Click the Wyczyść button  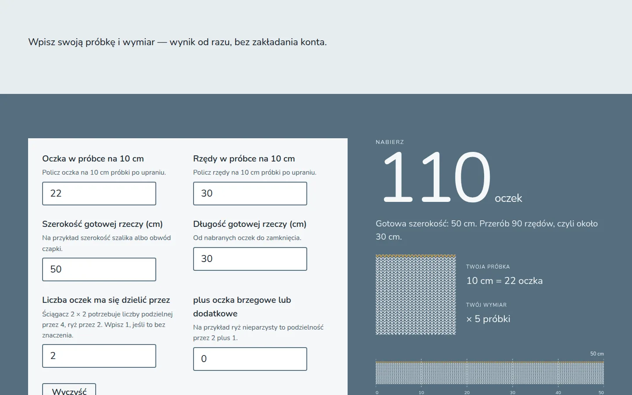pyautogui.click(x=69, y=390)
